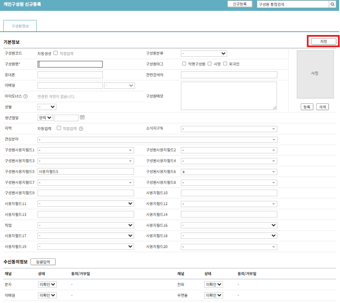Focus the 구성원명 input field

(70, 64)
